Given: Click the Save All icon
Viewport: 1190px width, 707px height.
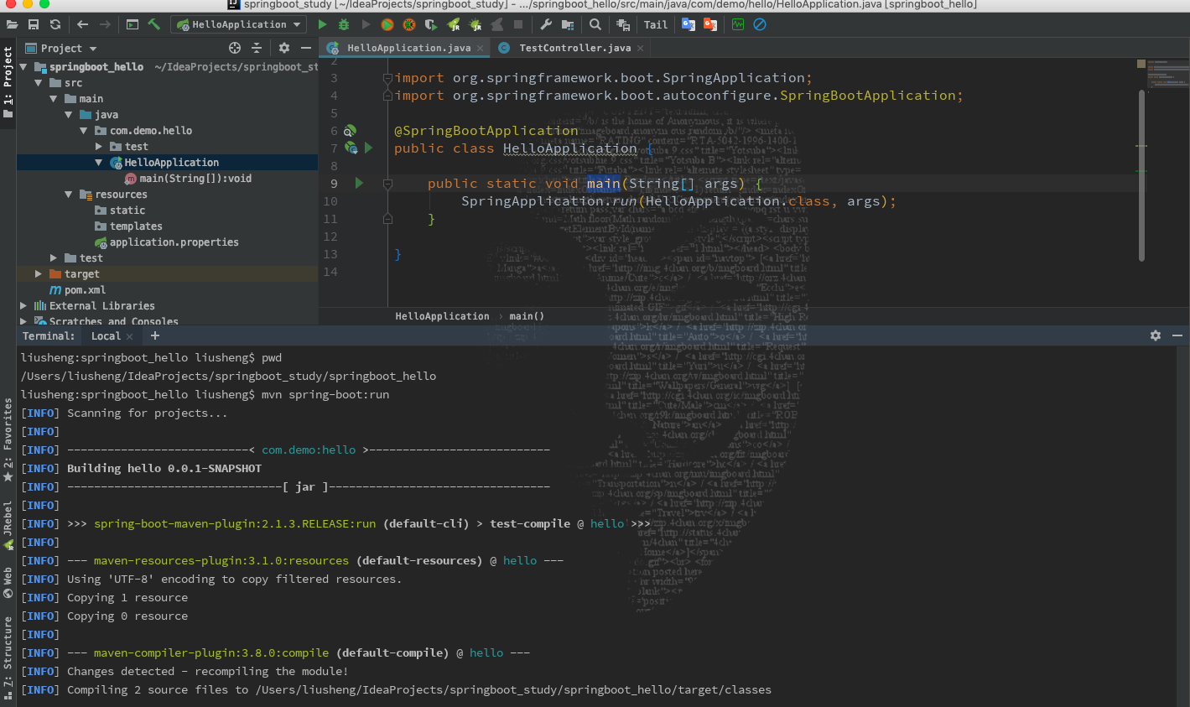Looking at the screenshot, I should (x=34, y=24).
